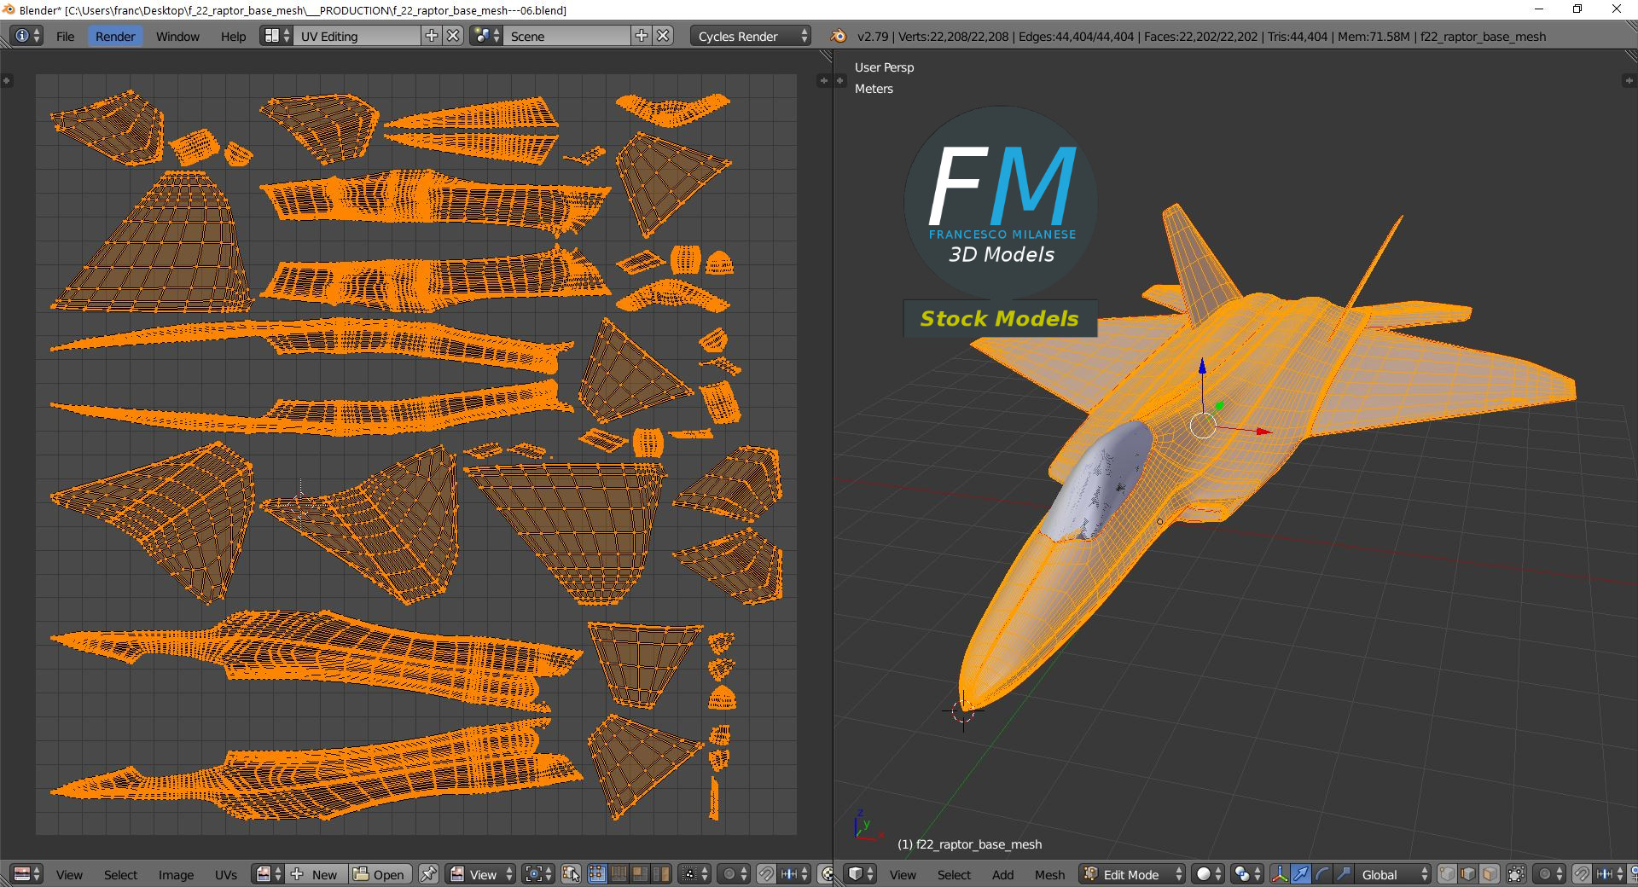Screen dimensions: 1638x887
Task: Open the UV snap target dropdown
Action: 794,874
